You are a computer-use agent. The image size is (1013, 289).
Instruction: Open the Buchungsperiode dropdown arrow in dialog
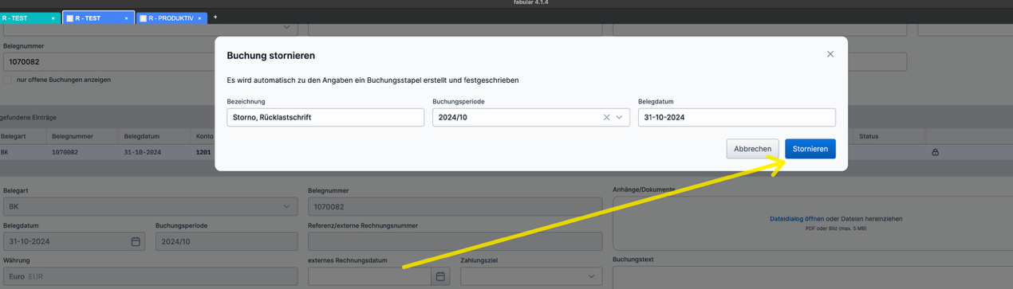tap(619, 117)
